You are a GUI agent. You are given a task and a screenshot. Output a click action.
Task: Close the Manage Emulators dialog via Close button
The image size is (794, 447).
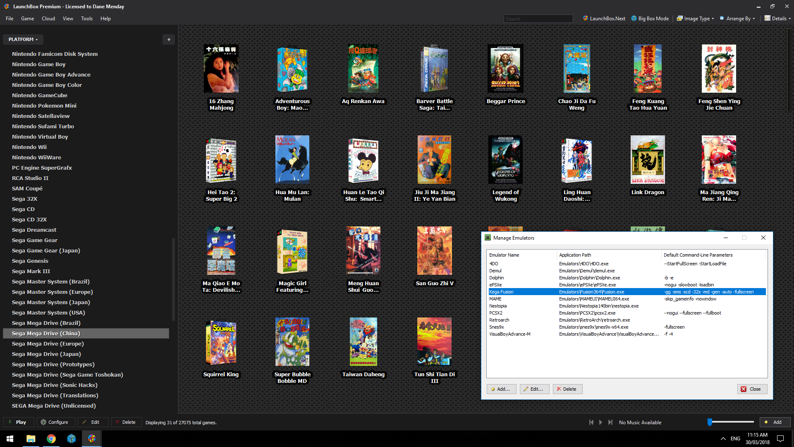(752, 389)
